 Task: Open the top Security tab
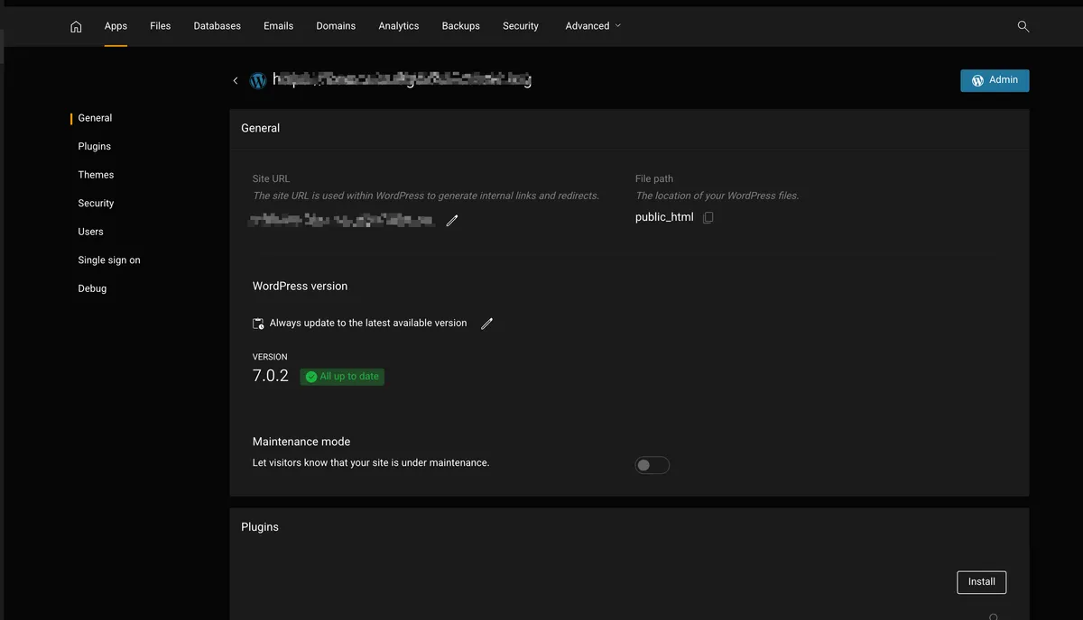coord(521,26)
